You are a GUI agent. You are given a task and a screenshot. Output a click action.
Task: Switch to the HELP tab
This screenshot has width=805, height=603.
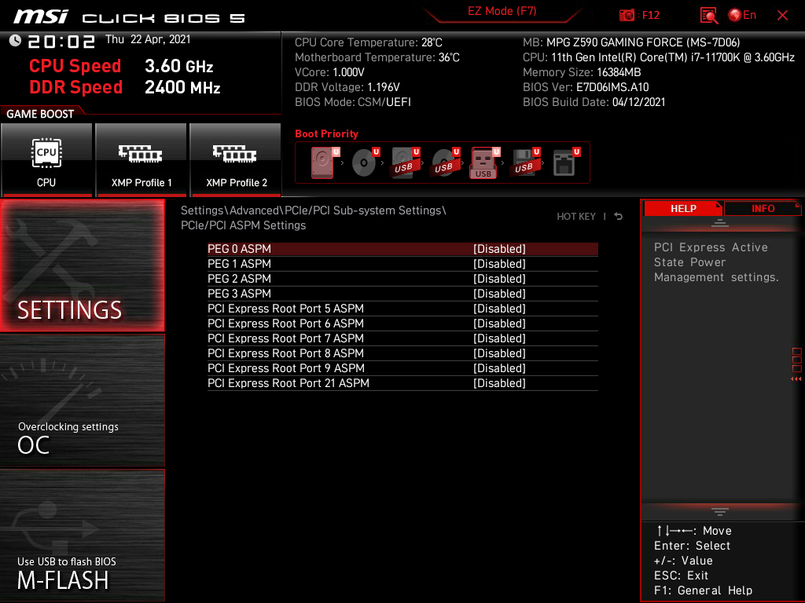(683, 209)
